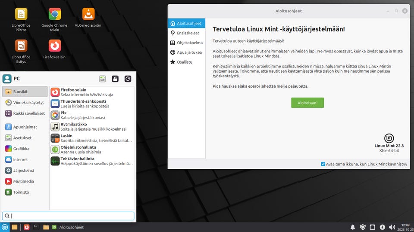The width and height of the screenshot is (414, 232).
Task: Open Ohjelmistohallinta software manager
Action: pyautogui.click(x=92, y=150)
